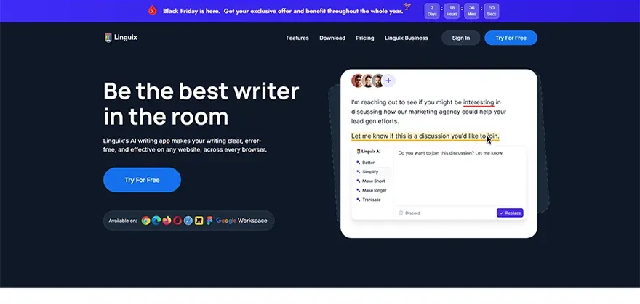
Task: Open the Features nav item
Action: tap(297, 38)
